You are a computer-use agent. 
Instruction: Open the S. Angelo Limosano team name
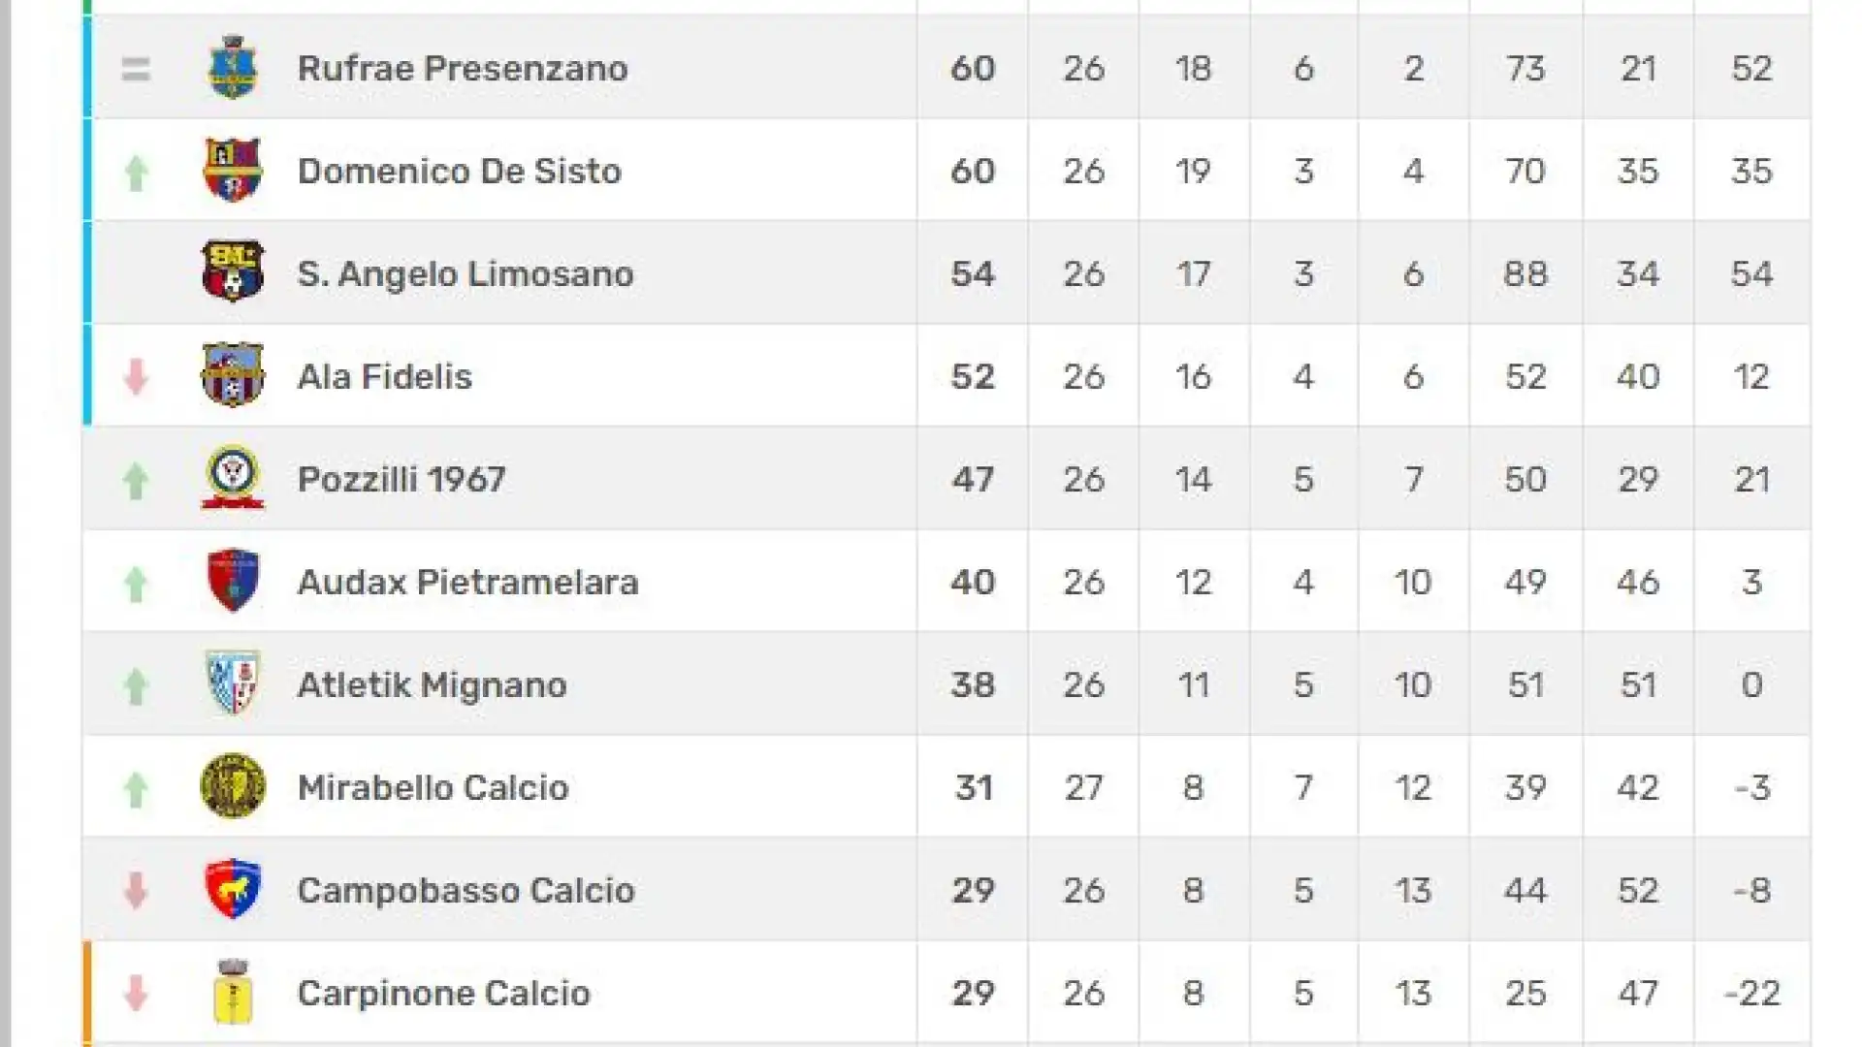click(465, 273)
